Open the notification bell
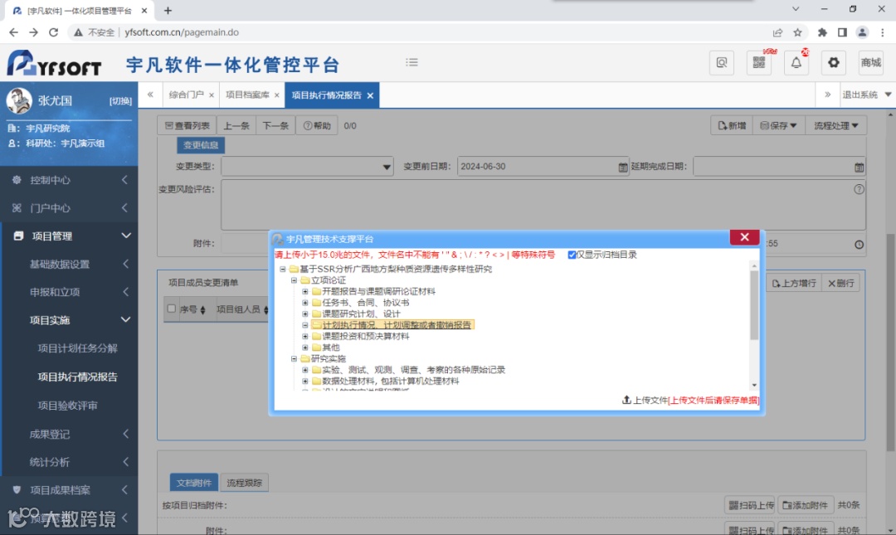The height and width of the screenshot is (535, 896). 796,63
